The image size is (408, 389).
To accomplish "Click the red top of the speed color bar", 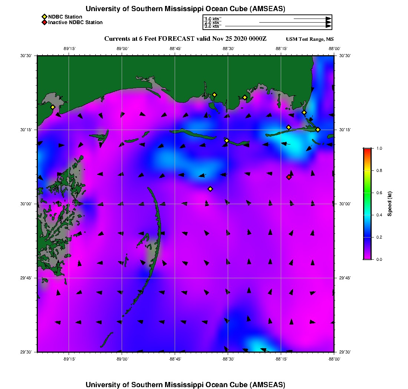I will [367, 150].
